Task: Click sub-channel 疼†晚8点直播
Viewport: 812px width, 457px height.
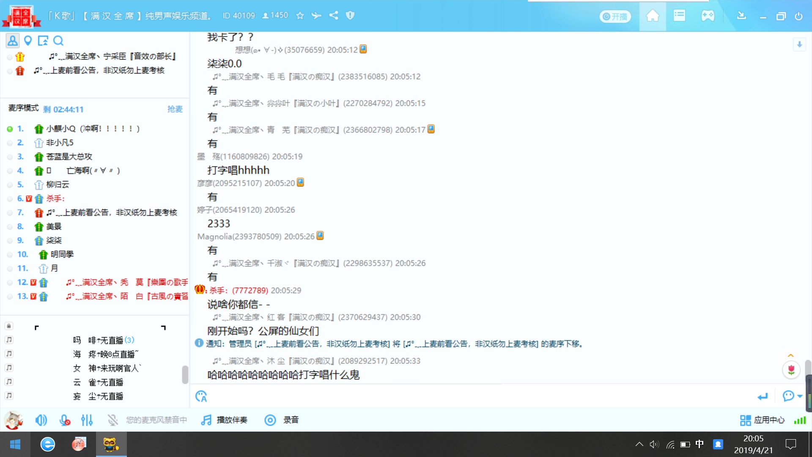Action: 106,354
